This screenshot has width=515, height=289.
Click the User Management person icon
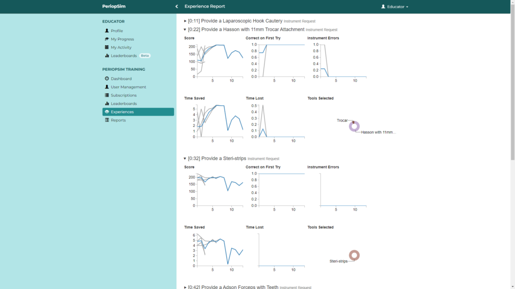coord(106,87)
